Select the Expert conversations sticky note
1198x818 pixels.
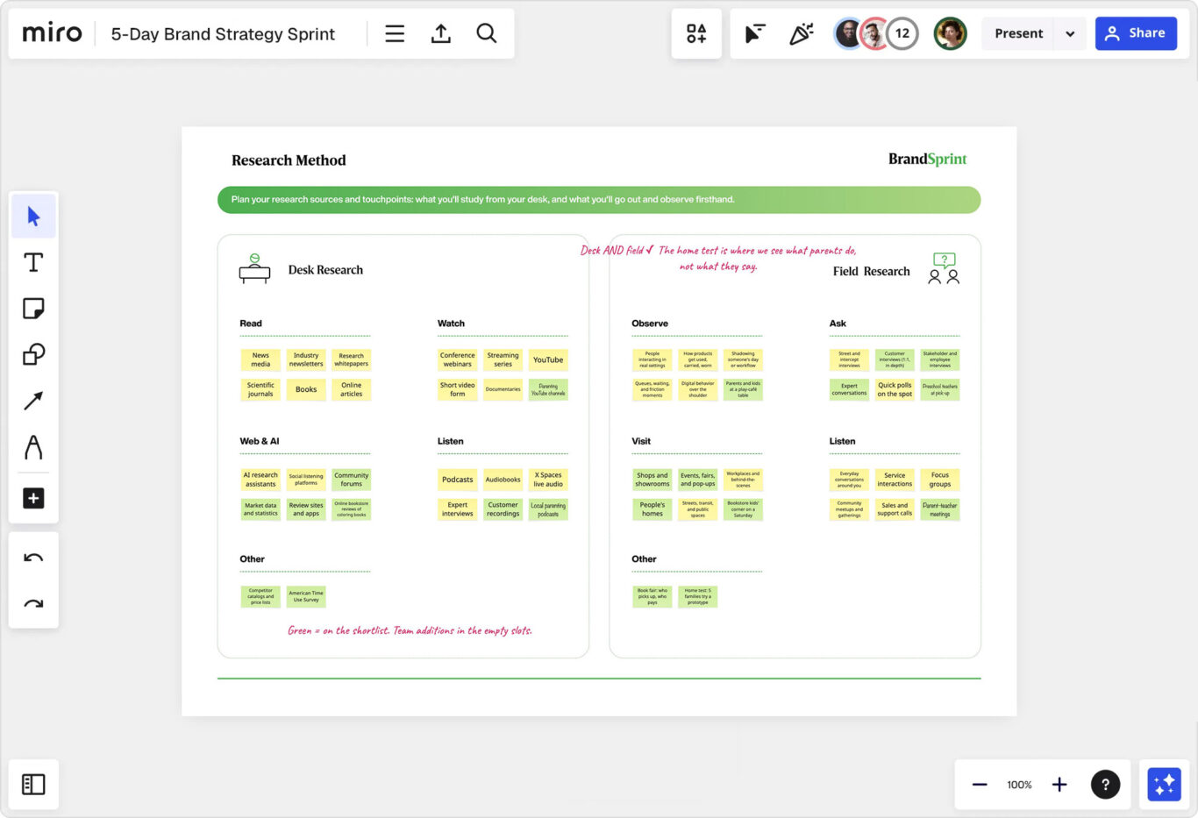pyautogui.click(x=849, y=389)
